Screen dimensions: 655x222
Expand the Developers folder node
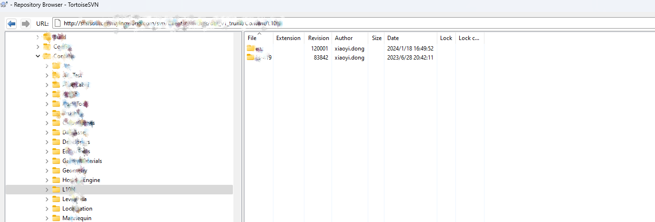click(47, 142)
